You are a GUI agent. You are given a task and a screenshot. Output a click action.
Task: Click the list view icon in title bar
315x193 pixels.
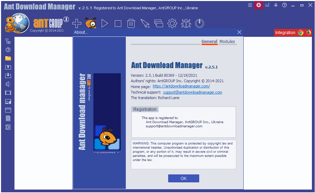(x=267, y=5)
